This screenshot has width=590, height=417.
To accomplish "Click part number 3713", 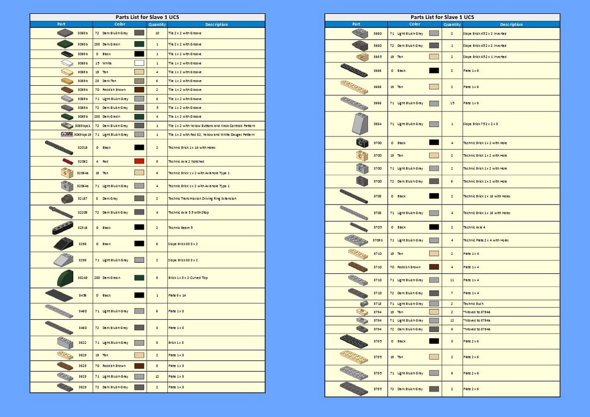I will click(378, 304).
